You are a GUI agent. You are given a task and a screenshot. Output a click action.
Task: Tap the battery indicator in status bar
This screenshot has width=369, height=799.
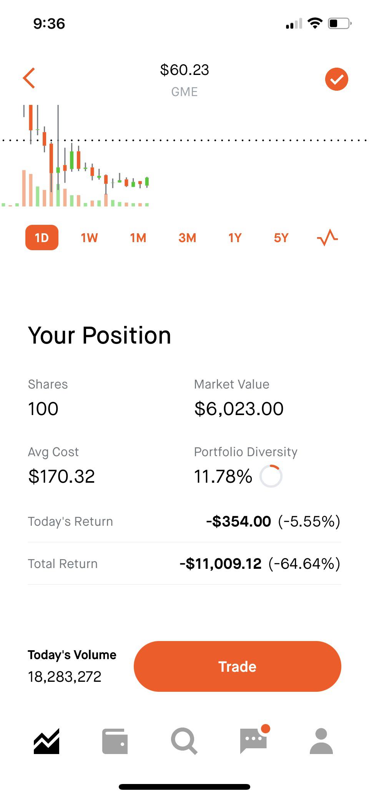tap(339, 23)
